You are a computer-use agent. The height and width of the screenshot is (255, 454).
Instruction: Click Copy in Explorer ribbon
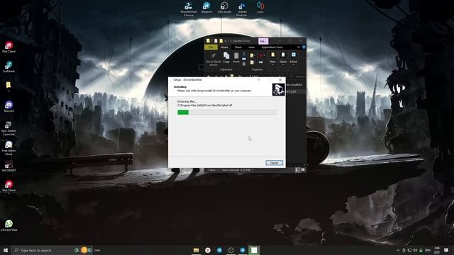[x=226, y=57]
